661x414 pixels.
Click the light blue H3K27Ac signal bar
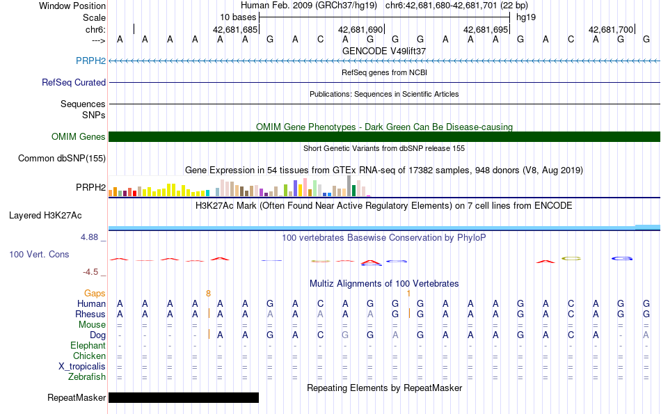click(384, 228)
